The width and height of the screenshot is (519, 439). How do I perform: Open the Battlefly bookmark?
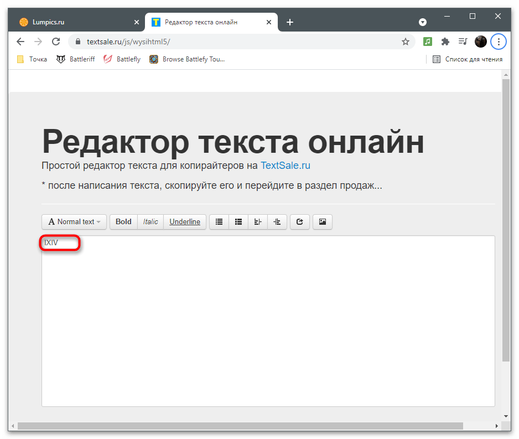[x=122, y=59]
